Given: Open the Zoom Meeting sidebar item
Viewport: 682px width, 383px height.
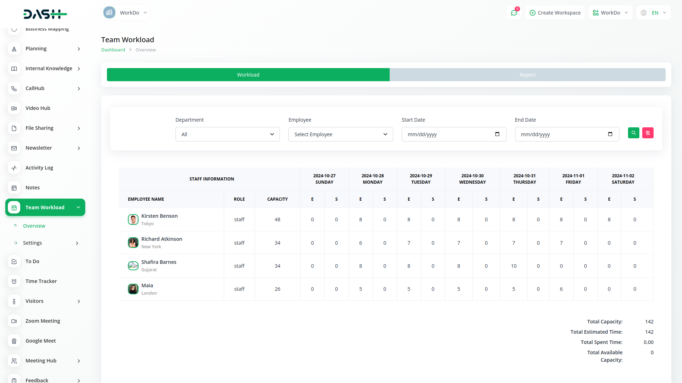Looking at the screenshot, I should tap(43, 321).
